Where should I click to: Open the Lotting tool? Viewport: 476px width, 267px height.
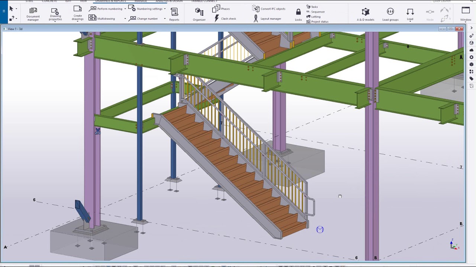click(x=313, y=17)
